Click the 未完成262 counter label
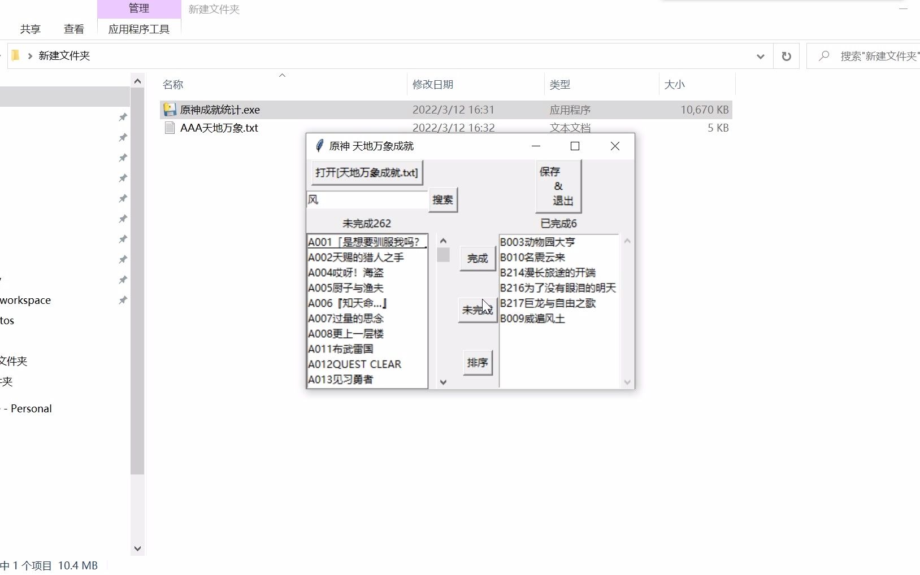The image size is (920, 575). pos(367,223)
